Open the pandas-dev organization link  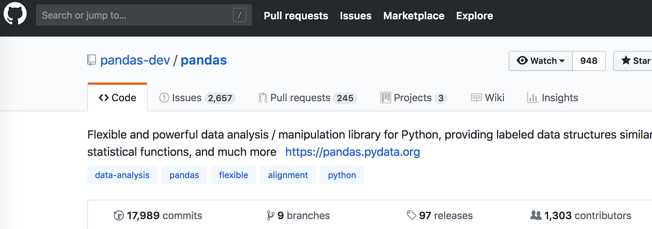(135, 60)
